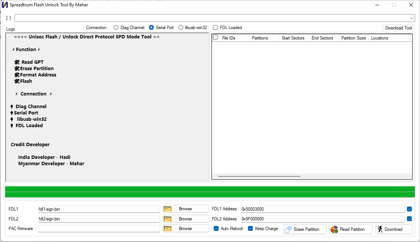This screenshot has height=242, width=420.
Task: Toggle the select-all checkbox in partition table
Action: 215,37
